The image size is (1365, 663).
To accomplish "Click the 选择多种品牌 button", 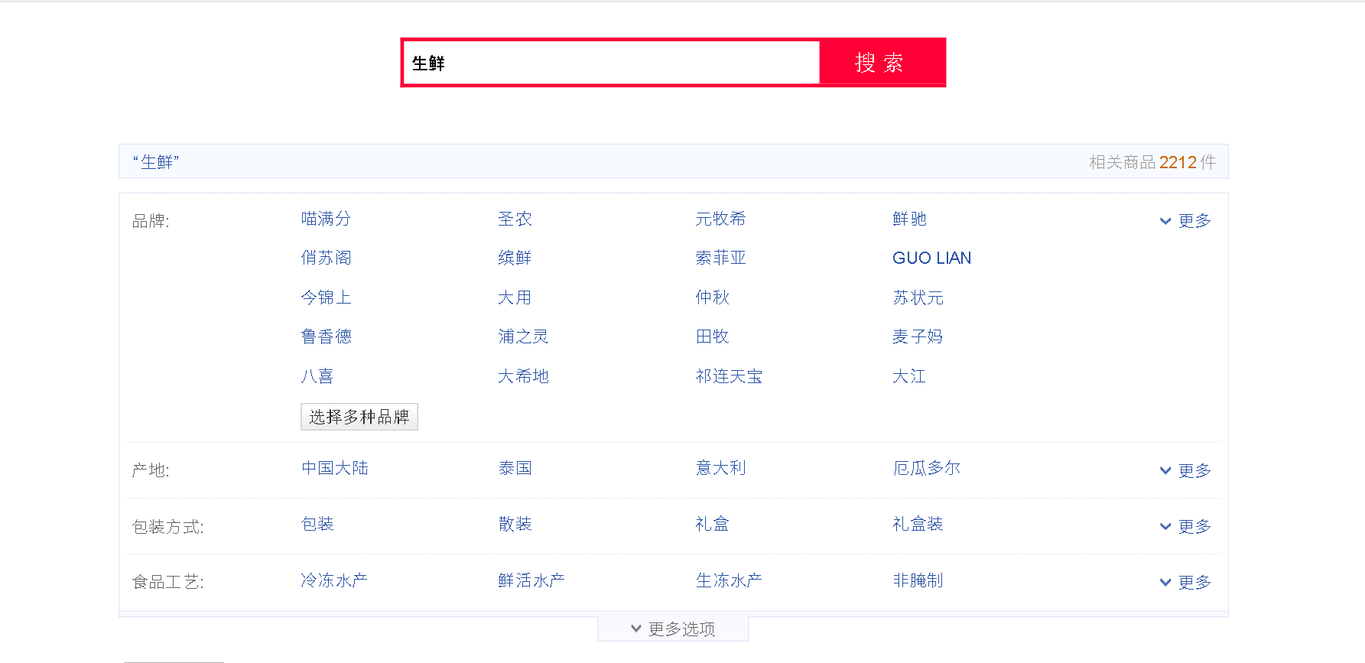I will [x=359, y=417].
